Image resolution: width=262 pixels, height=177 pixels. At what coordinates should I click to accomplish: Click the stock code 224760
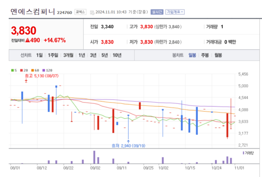click(x=64, y=13)
